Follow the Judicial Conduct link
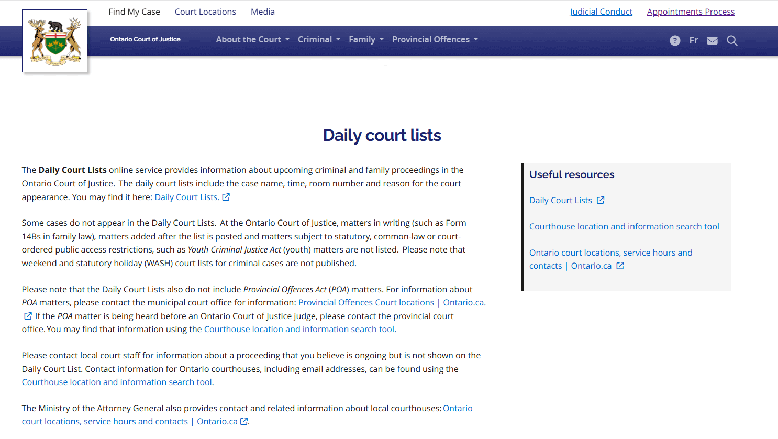Image resolution: width=778 pixels, height=439 pixels. [601, 12]
